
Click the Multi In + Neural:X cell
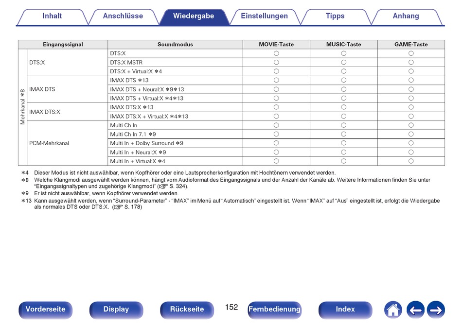tap(175, 153)
